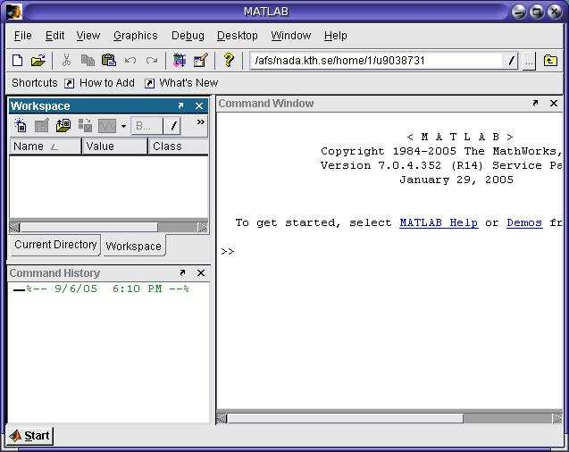Viewport: 569px width, 452px height.
Task: Go up one directory level icon
Action: (x=550, y=60)
